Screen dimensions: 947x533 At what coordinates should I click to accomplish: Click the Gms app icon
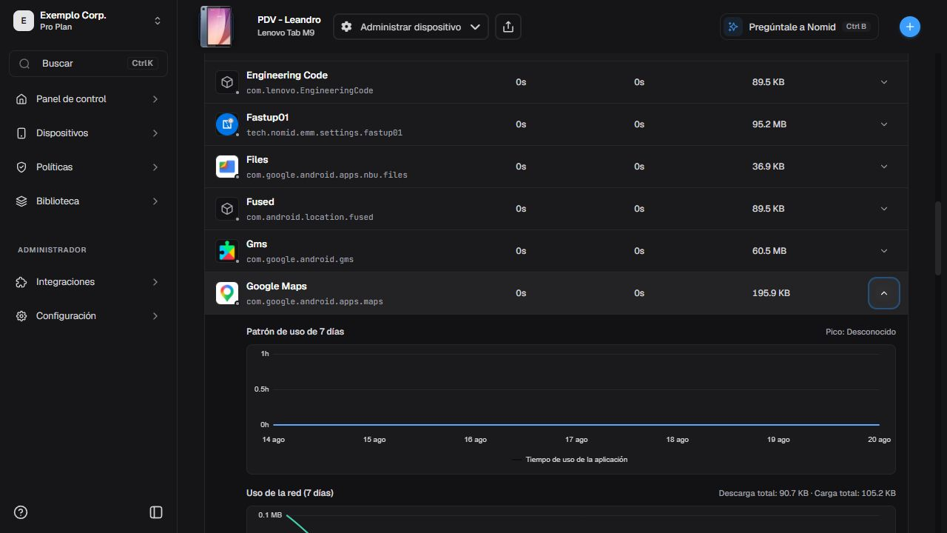click(x=227, y=251)
